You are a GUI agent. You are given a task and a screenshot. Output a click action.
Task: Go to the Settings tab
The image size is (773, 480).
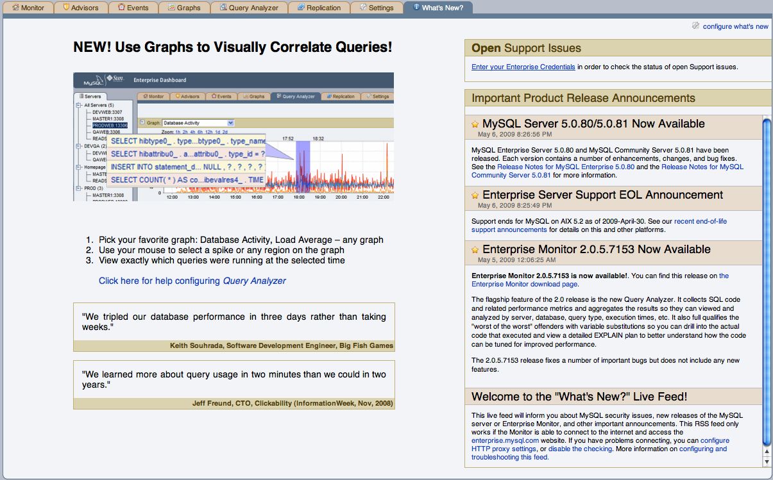pyautogui.click(x=377, y=8)
